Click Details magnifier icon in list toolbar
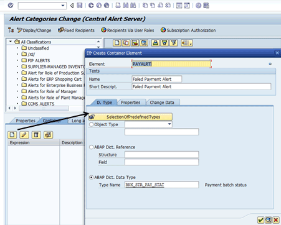 [x=144, y=43]
